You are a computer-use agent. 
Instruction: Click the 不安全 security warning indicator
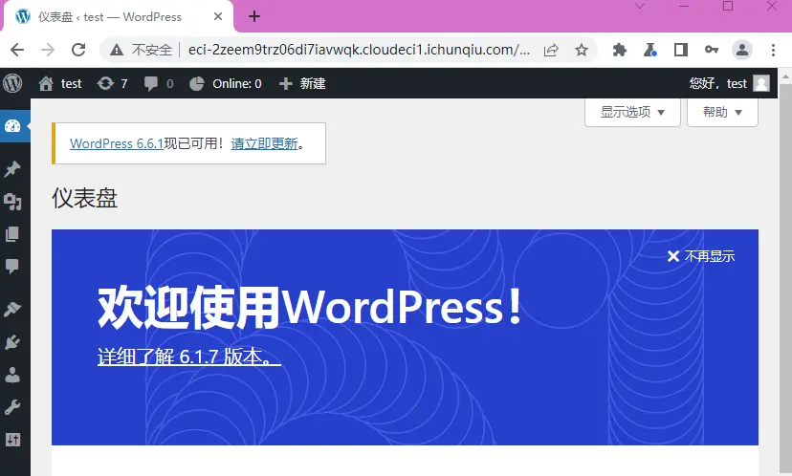click(141, 50)
